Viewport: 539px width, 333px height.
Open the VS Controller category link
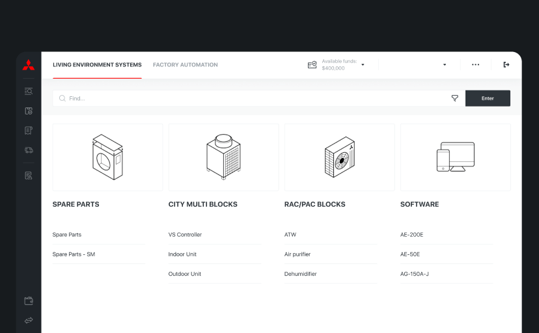click(186, 235)
